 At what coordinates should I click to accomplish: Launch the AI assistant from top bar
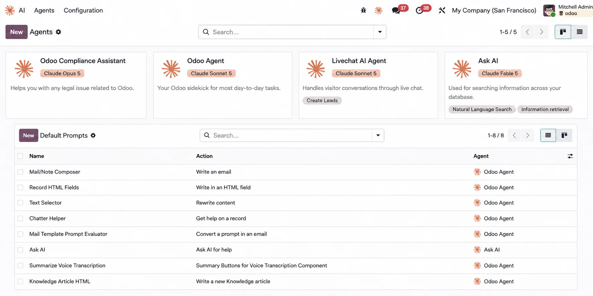click(x=378, y=10)
